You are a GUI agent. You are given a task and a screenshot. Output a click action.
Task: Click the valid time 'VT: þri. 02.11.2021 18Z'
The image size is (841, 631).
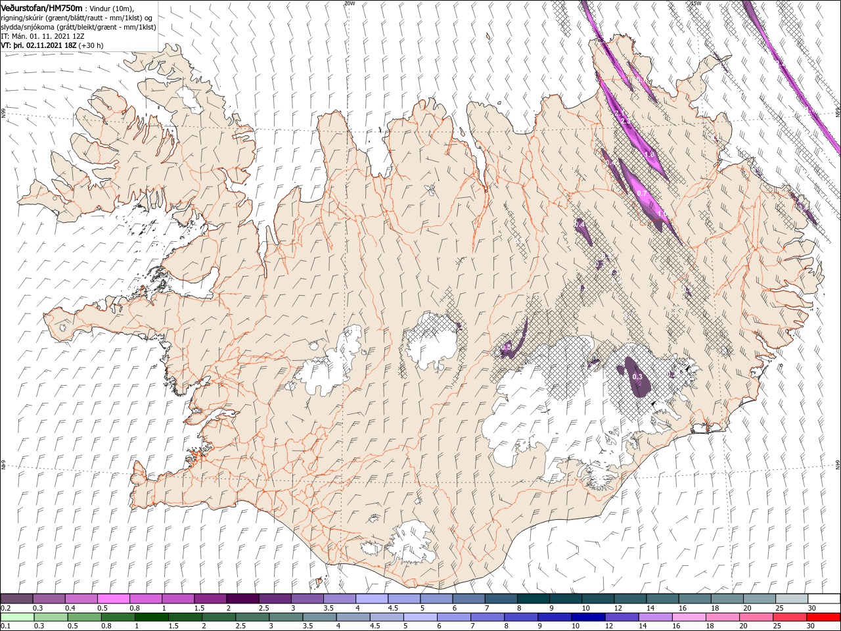coord(39,45)
